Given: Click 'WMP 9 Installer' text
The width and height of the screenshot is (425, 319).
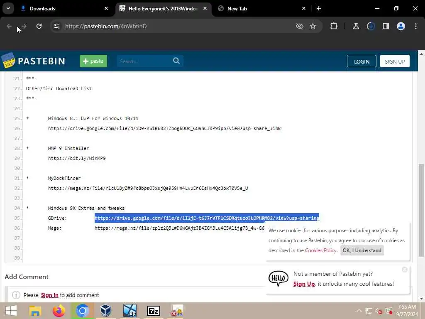Looking at the screenshot, I should pyautogui.click(x=68, y=148).
